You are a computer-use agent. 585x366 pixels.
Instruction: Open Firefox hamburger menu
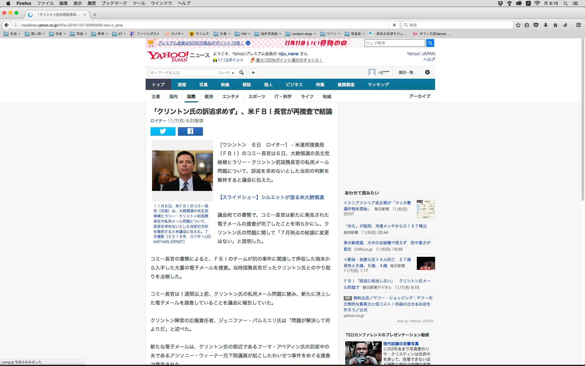pyautogui.click(x=578, y=25)
